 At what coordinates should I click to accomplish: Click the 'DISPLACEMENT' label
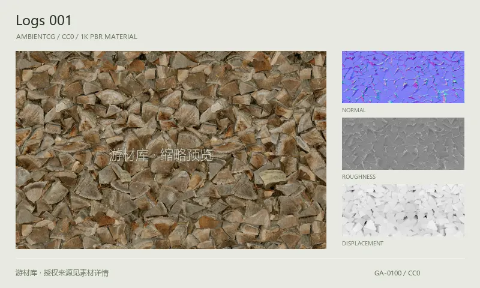[x=362, y=244]
